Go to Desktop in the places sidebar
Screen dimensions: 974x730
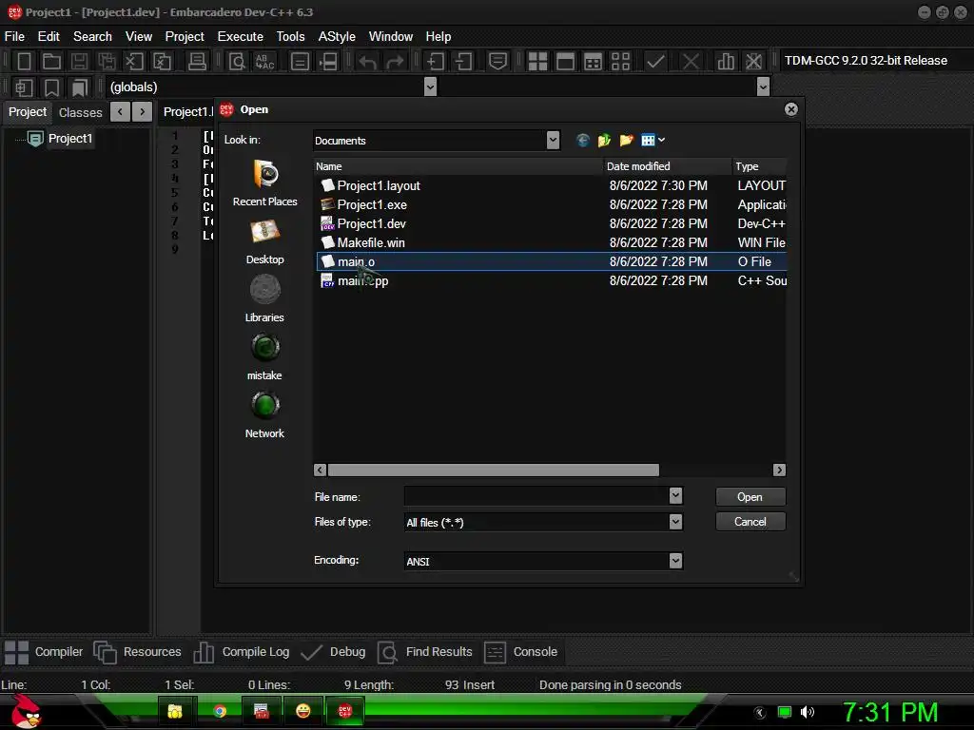point(265,242)
